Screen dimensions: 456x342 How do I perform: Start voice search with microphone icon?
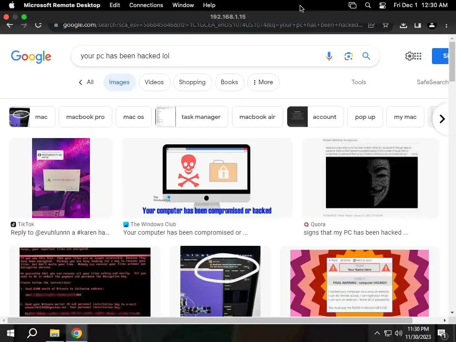click(x=329, y=56)
